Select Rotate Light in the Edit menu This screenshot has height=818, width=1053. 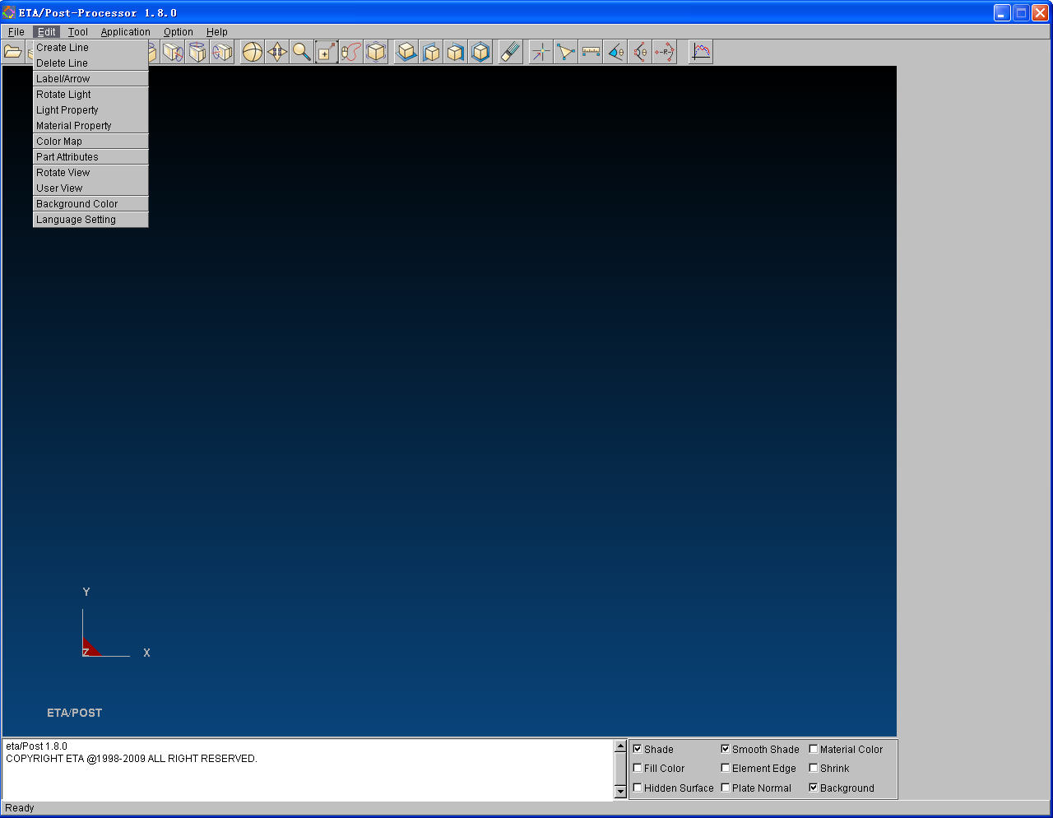coord(90,95)
